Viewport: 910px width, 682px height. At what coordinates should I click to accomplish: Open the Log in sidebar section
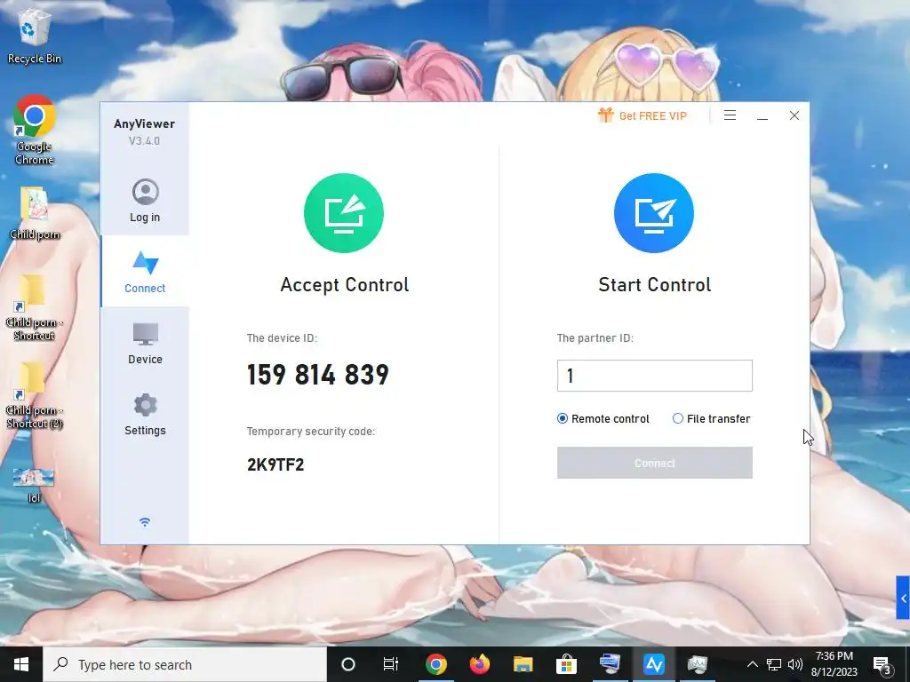pyautogui.click(x=145, y=201)
